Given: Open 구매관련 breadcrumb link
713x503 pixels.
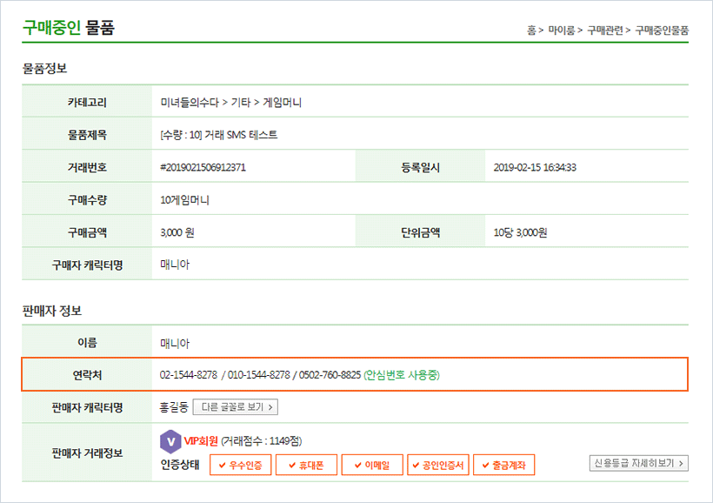Looking at the screenshot, I should point(604,30).
